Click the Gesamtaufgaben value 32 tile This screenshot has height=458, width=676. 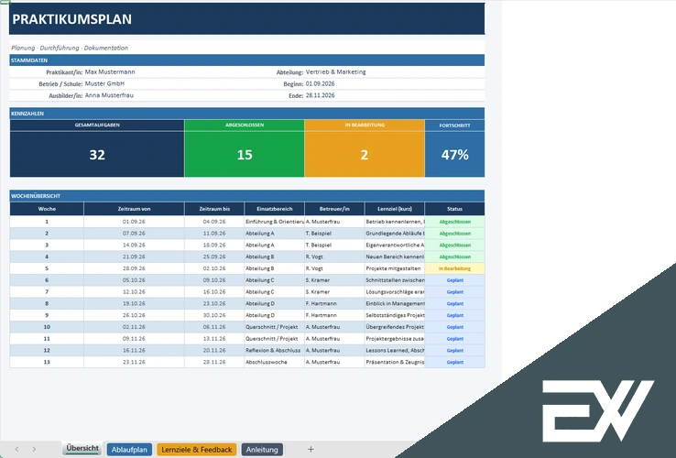tap(97, 155)
